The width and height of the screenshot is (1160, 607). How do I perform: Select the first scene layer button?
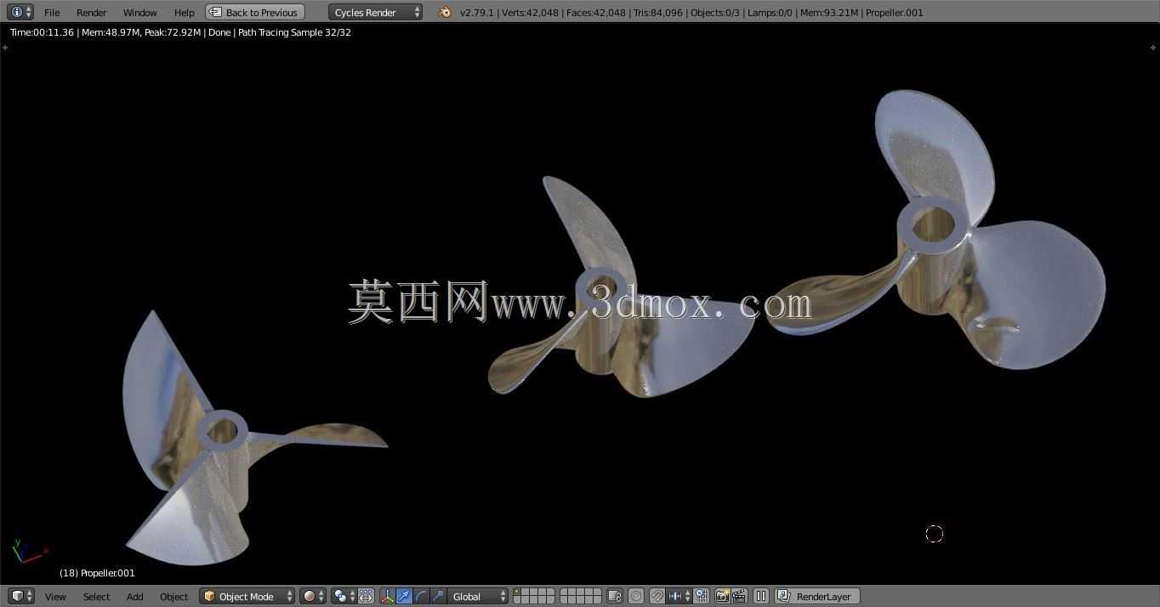pyautogui.click(x=517, y=593)
